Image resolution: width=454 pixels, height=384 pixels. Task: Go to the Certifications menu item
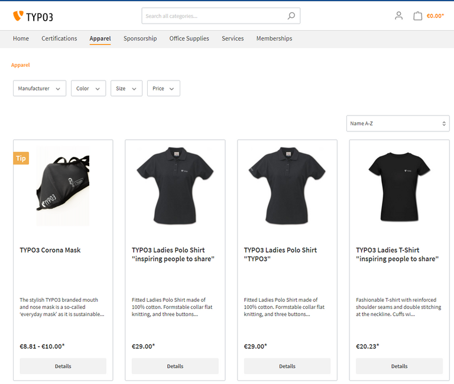tap(59, 38)
